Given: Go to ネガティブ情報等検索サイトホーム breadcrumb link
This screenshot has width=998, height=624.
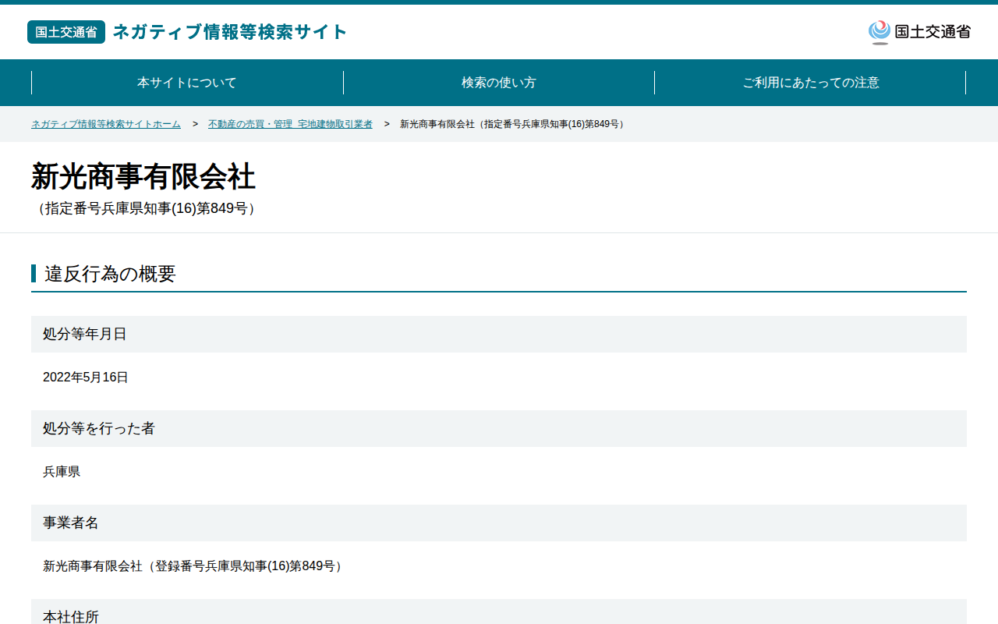Looking at the screenshot, I should coord(106,124).
